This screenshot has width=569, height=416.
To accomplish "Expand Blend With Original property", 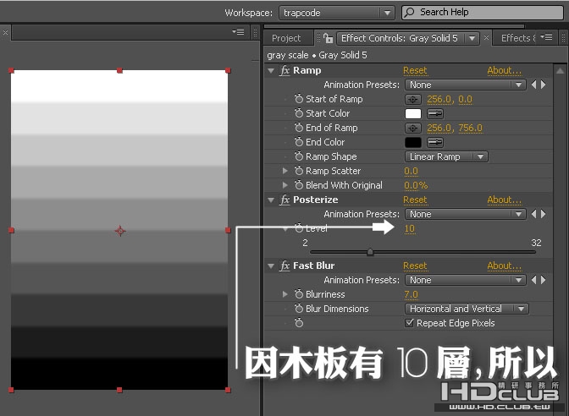I will pos(285,185).
